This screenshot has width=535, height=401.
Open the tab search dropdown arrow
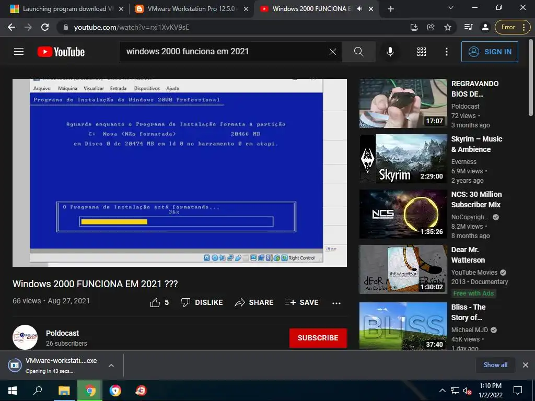point(451,7)
